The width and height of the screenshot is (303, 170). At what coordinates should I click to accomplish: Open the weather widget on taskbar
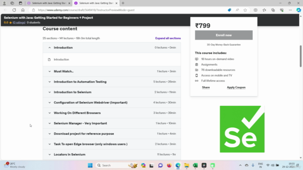15,165
